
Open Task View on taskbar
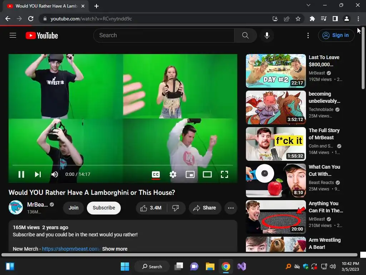[179, 266]
